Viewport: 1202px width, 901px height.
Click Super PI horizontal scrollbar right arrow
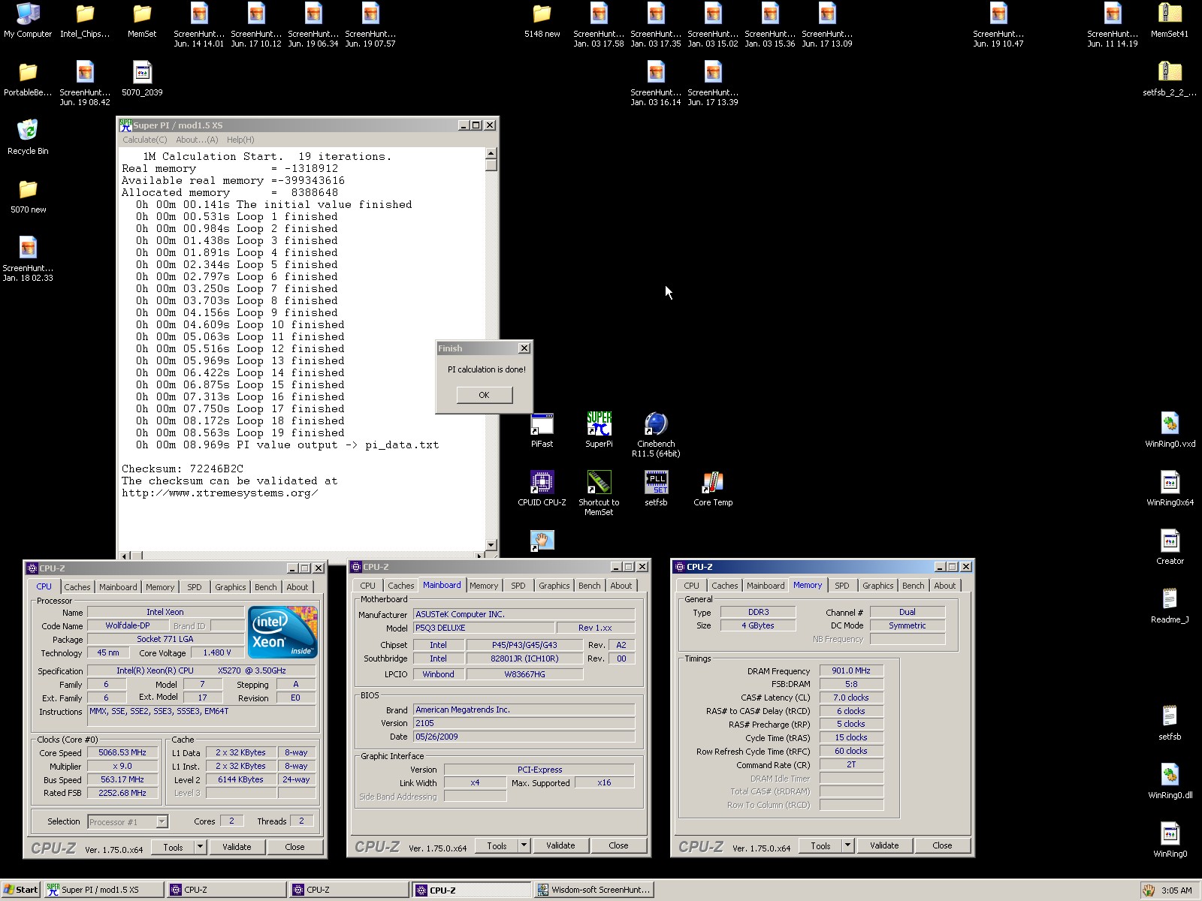(x=481, y=556)
